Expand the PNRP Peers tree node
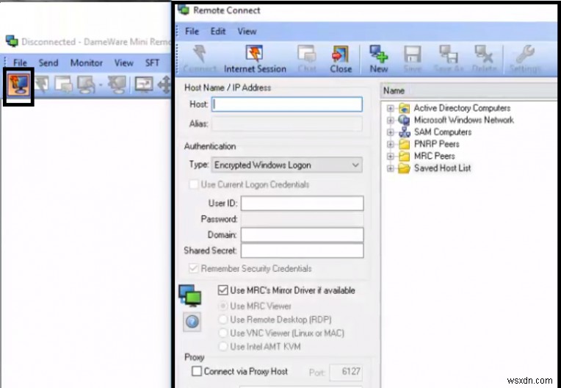The height and width of the screenshot is (388, 561). click(391, 145)
